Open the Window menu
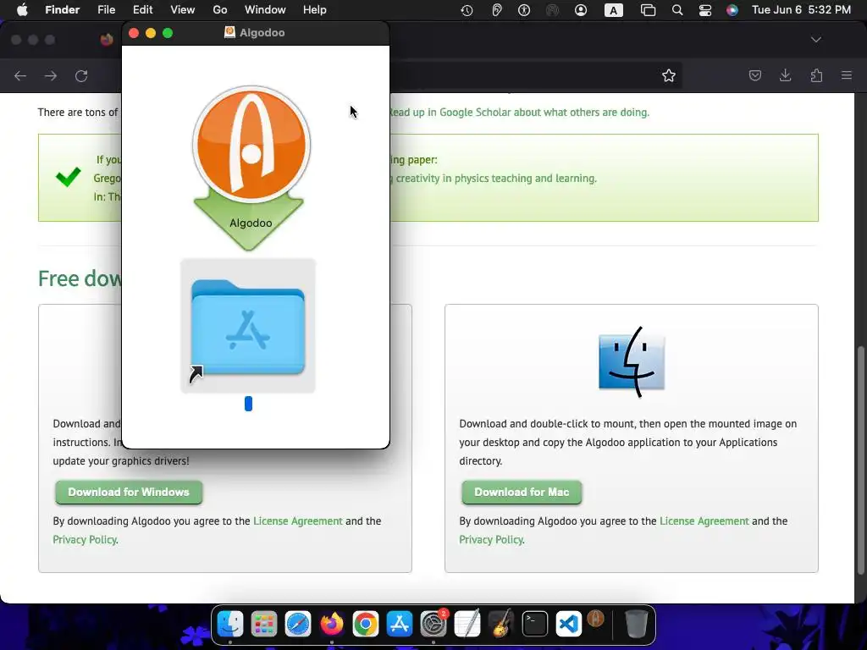The height and width of the screenshot is (650, 867). tap(265, 9)
